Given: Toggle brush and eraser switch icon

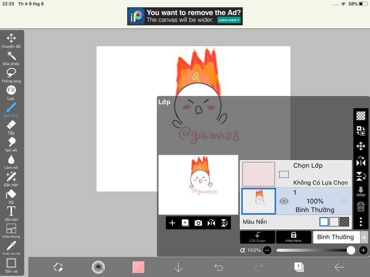Looking at the screenshot, I should (x=58, y=267).
